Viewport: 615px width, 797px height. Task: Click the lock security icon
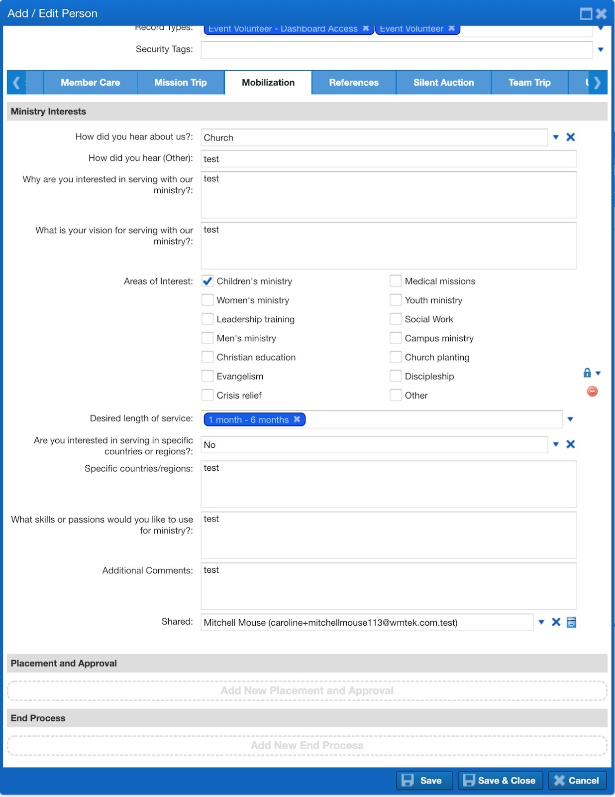(x=587, y=373)
